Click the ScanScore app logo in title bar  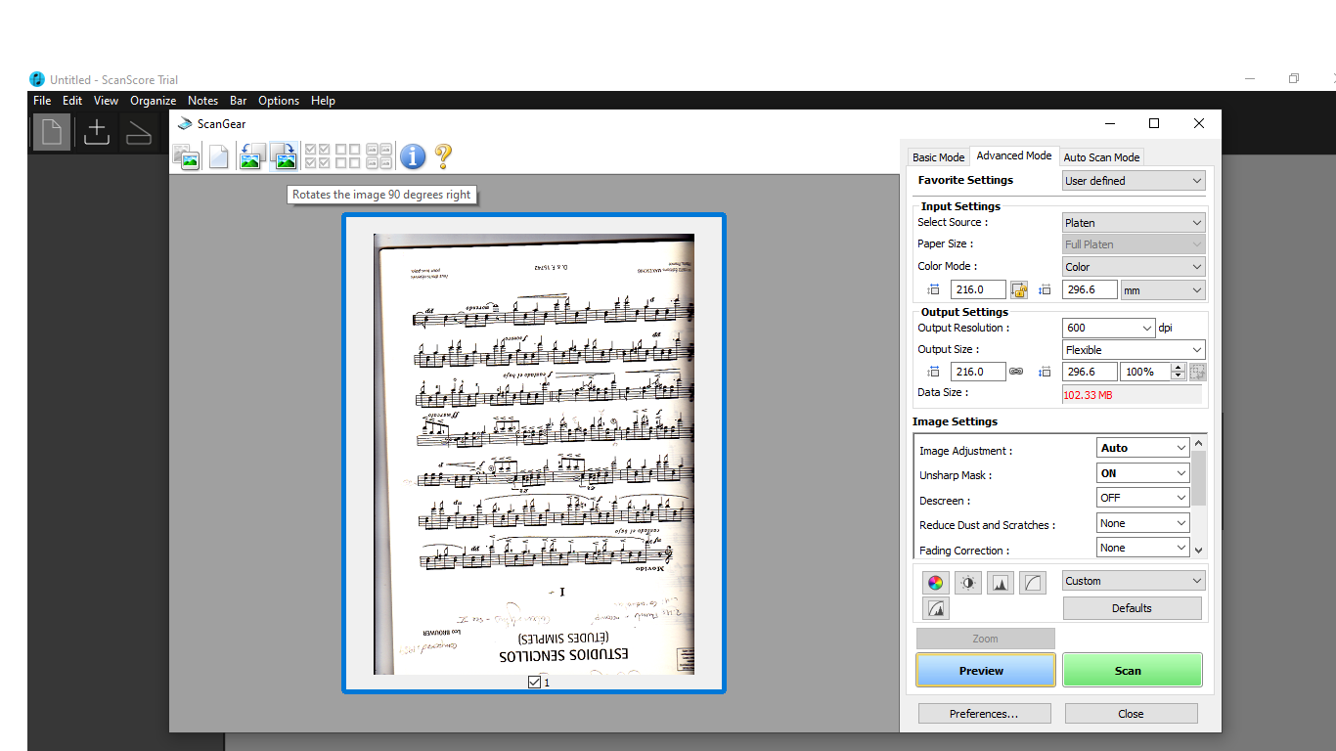click(37, 79)
